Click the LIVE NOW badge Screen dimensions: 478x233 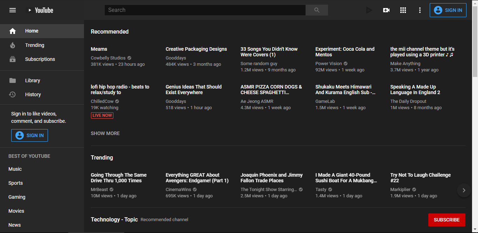(x=102, y=115)
